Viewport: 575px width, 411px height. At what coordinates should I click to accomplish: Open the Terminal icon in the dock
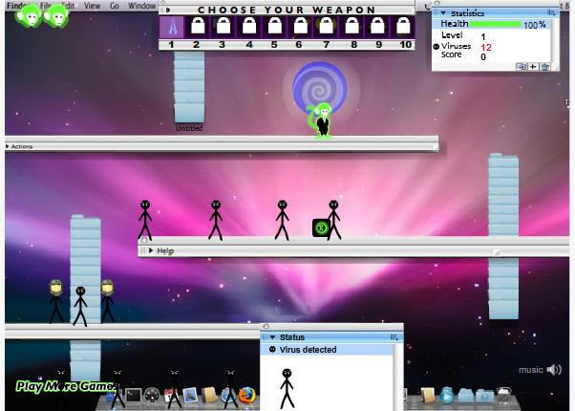click(x=133, y=396)
